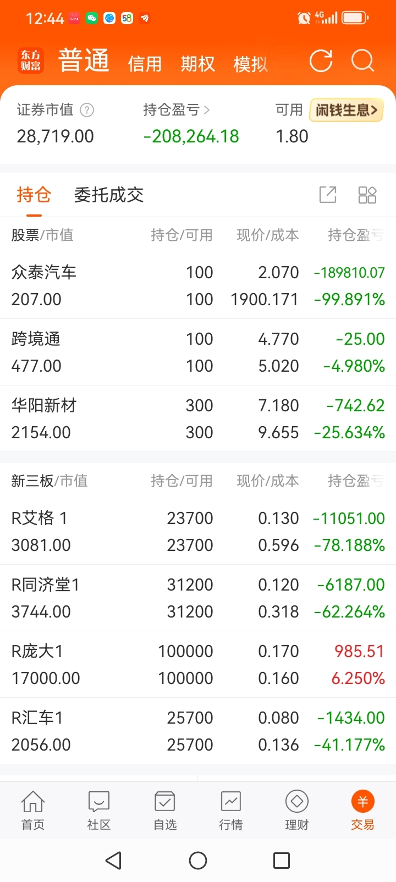Go to 首页 home icon
396x882 pixels.
[x=33, y=809]
